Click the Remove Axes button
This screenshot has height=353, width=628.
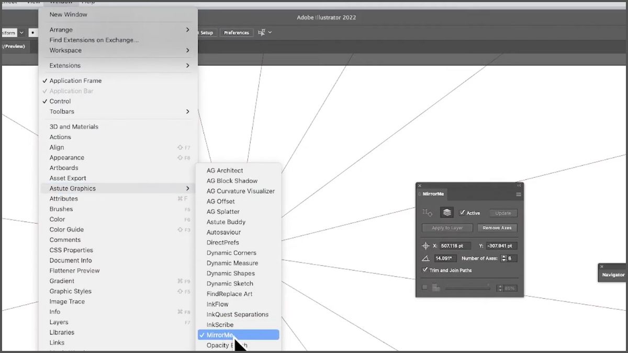click(497, 228)
